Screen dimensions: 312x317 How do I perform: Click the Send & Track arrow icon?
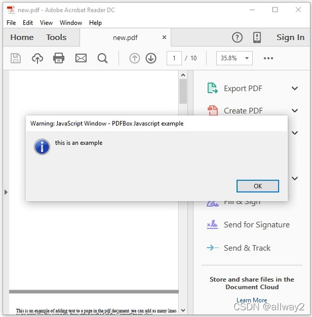click(x=213, y=248)
